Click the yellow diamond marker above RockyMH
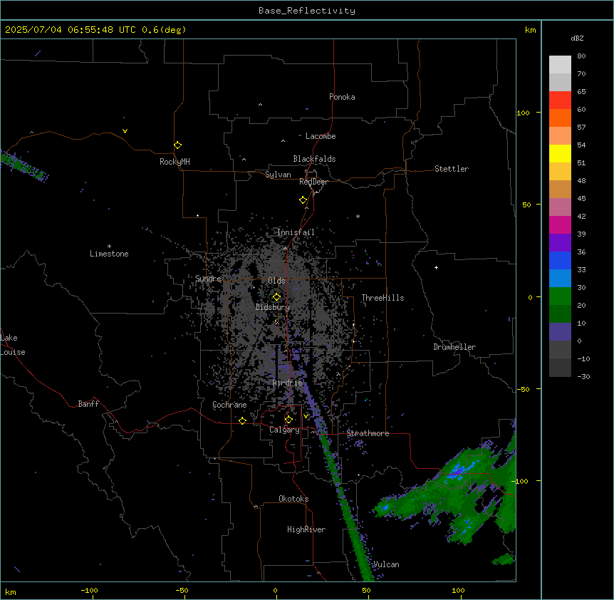Viewport: 614px width, 600px height. (x=178, y=145)
